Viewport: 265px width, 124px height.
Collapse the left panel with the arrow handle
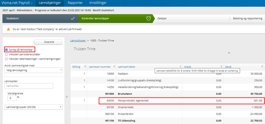(x=67, y=97)
